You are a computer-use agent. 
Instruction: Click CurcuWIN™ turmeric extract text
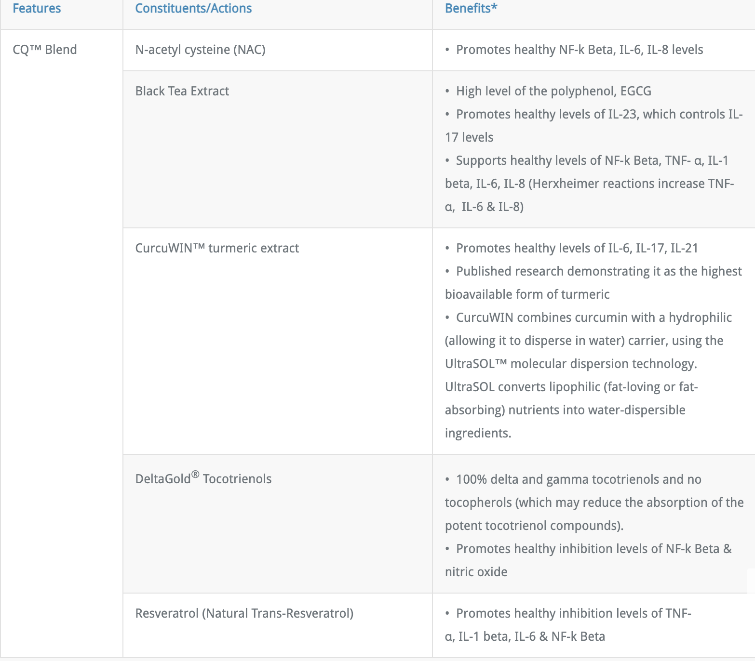[x=217, y=248]
